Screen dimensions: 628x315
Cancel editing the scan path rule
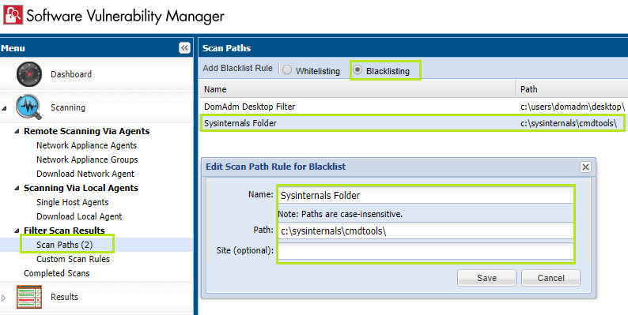(550, 278)
